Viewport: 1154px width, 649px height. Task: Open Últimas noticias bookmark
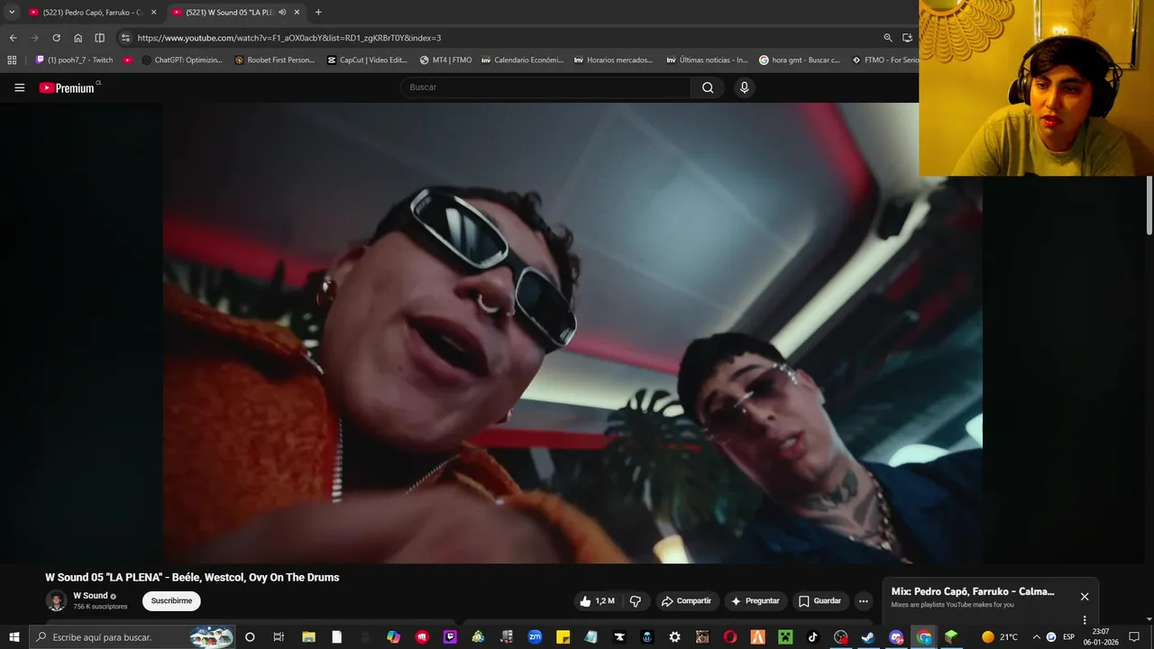(707, 60)
